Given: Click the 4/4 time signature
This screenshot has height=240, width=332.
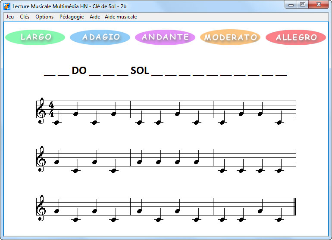Looking at the screenshot, I should [x=51, y=109].
